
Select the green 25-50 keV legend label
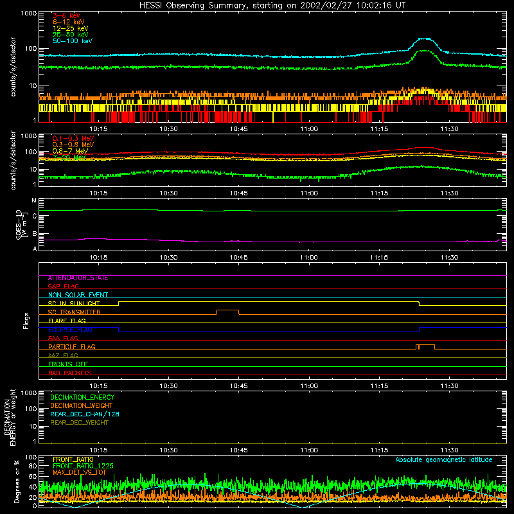click(70, 35)
